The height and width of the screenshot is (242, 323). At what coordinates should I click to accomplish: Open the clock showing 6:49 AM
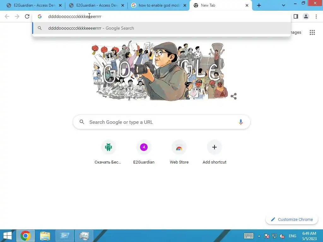(x=309, y=236)
